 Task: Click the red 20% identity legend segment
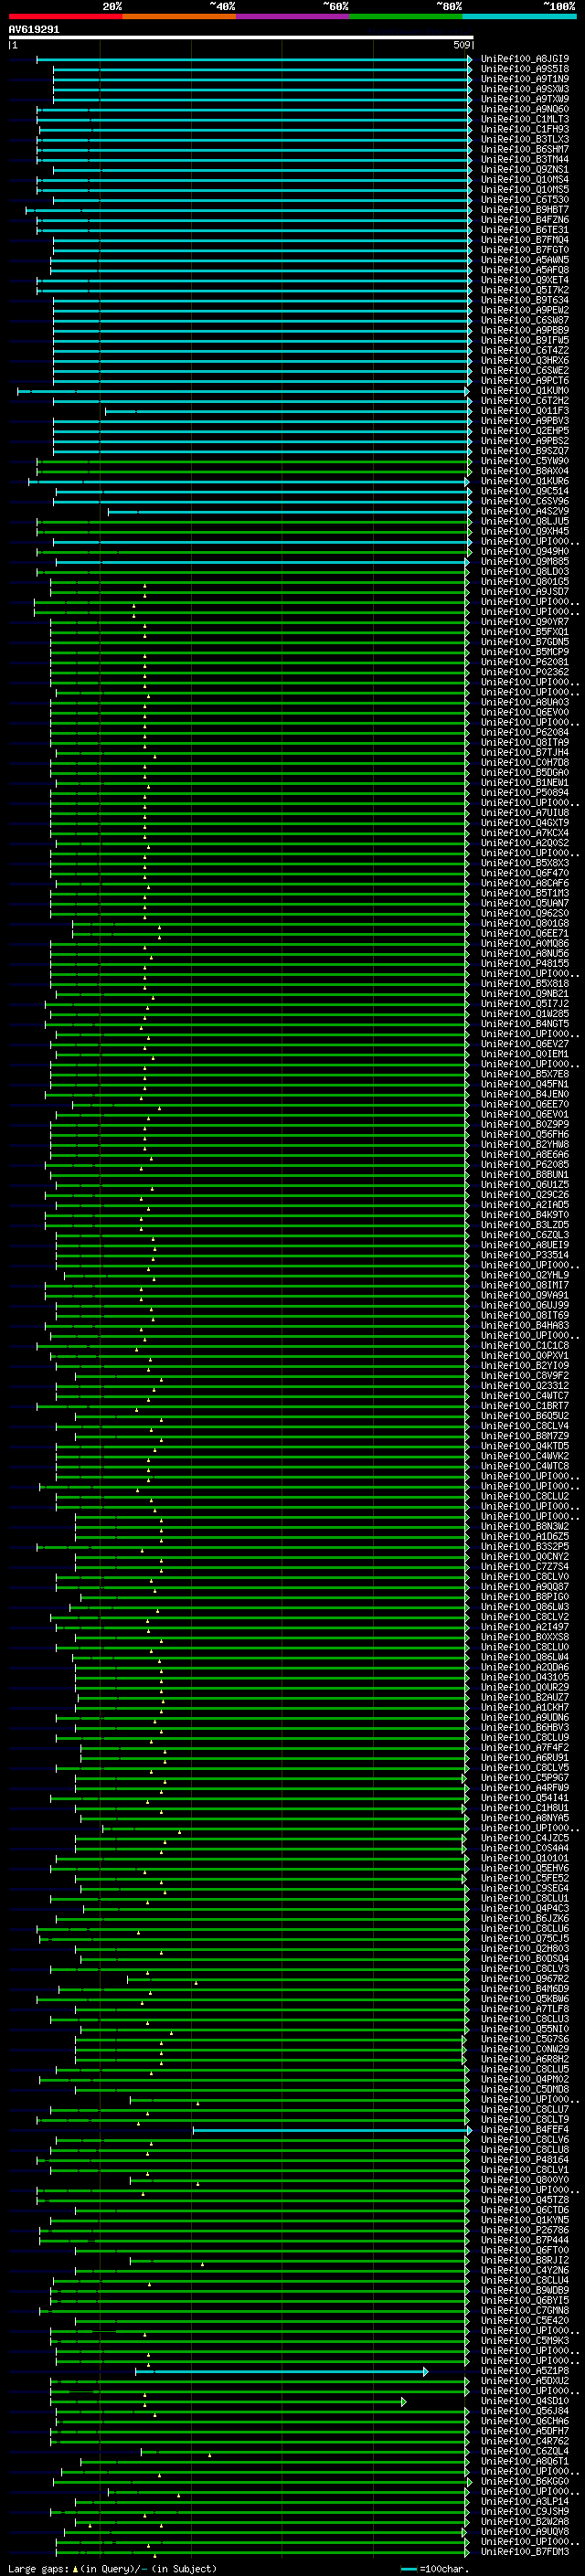(x=66, y=16)
